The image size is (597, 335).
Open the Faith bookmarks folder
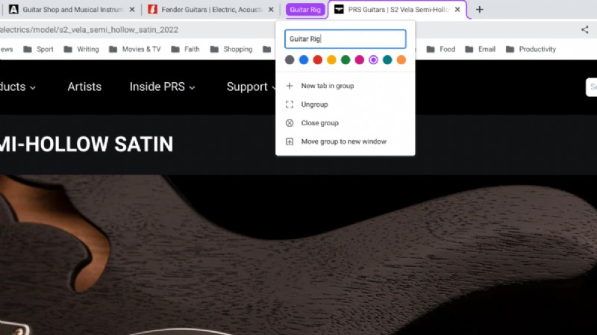(185, 49)
